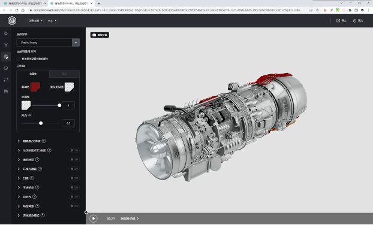Select the first workflow tab 金属性
This screenshot has width=373, height=225.
click(x=33, y=74)
